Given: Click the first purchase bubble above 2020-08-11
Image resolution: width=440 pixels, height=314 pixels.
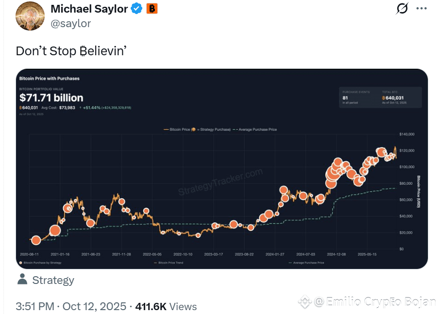Looking at the screenshot, I should 35,240.
